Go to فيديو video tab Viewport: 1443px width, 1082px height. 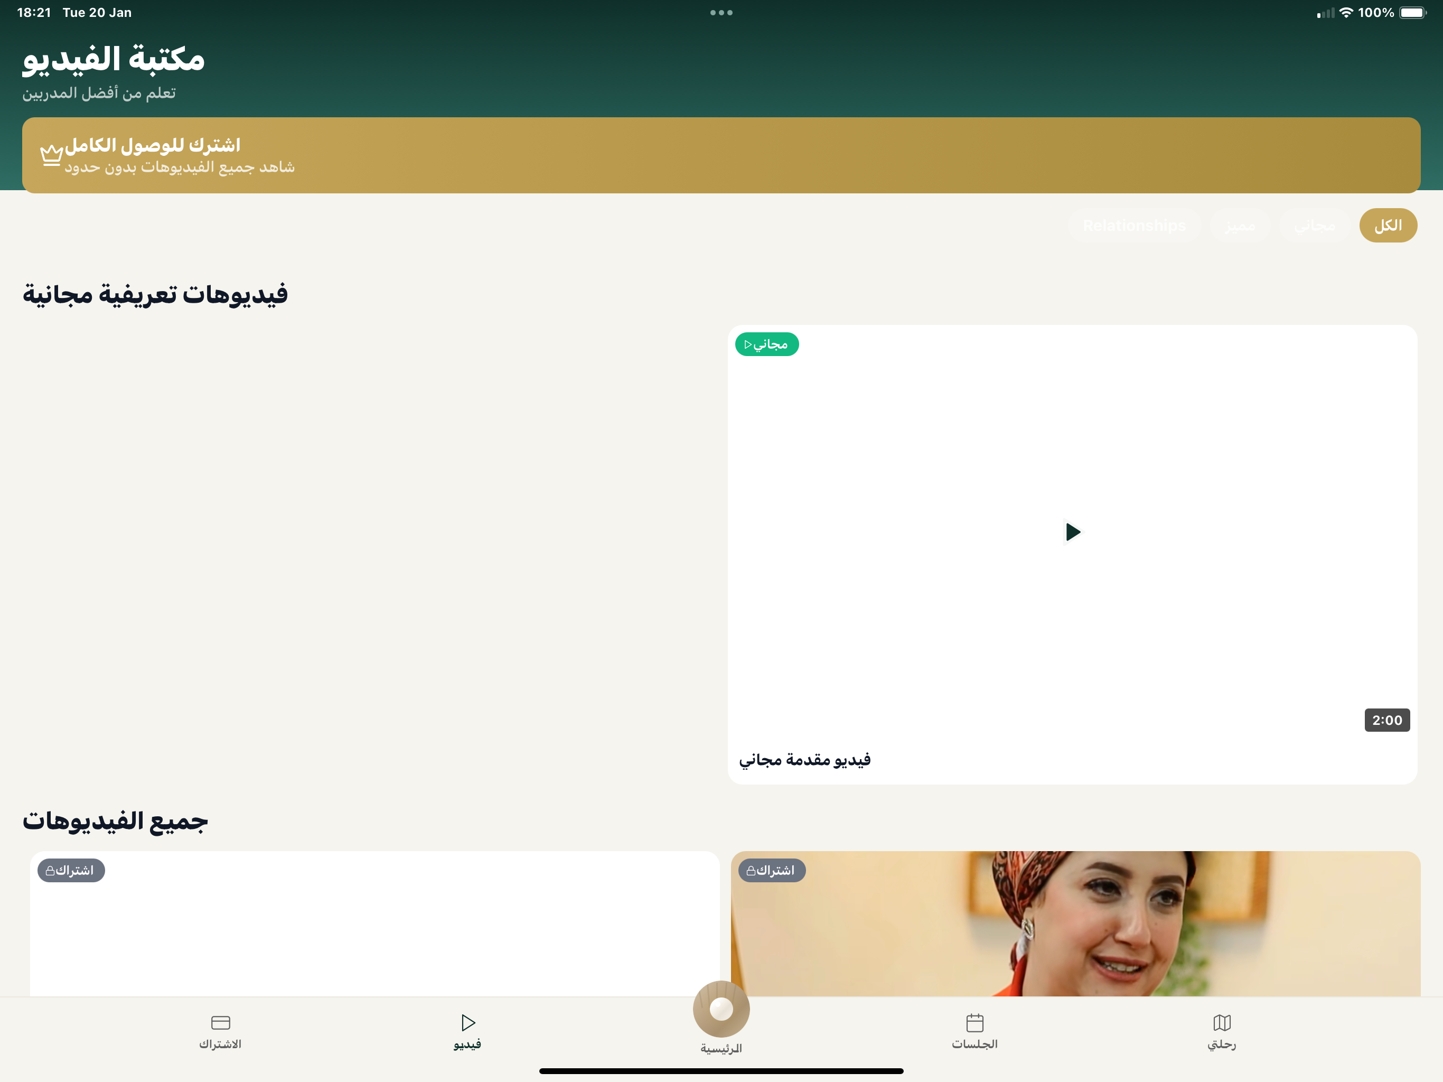(468, 1031)
